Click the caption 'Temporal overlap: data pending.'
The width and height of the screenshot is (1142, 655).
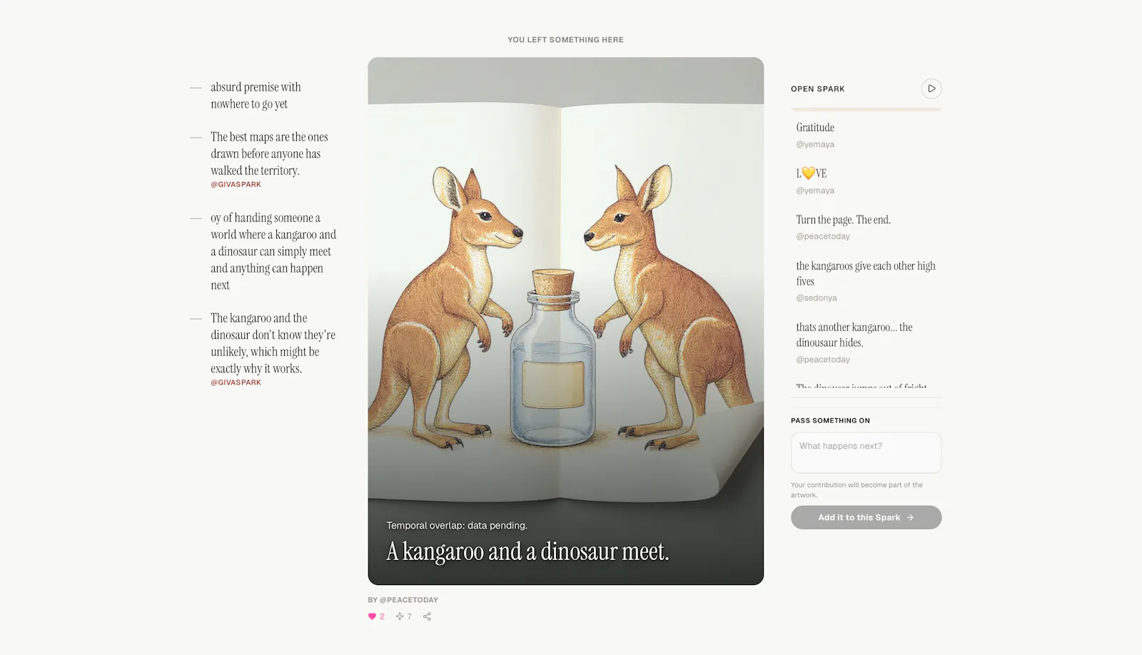(457, 526)
